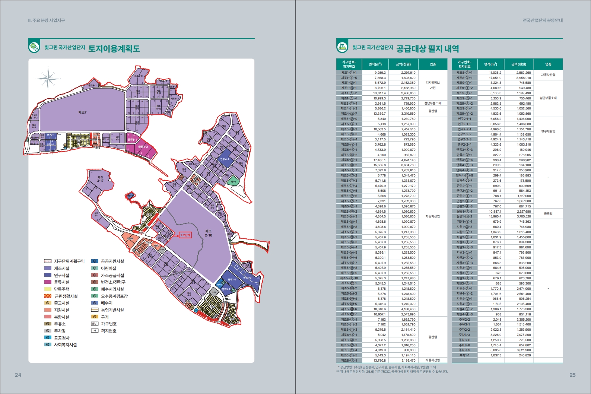The width and height of the screenshot is (591, 394).
Task: Click the 제조5-⑥-1 row label
Action: (x=349, y=160)
